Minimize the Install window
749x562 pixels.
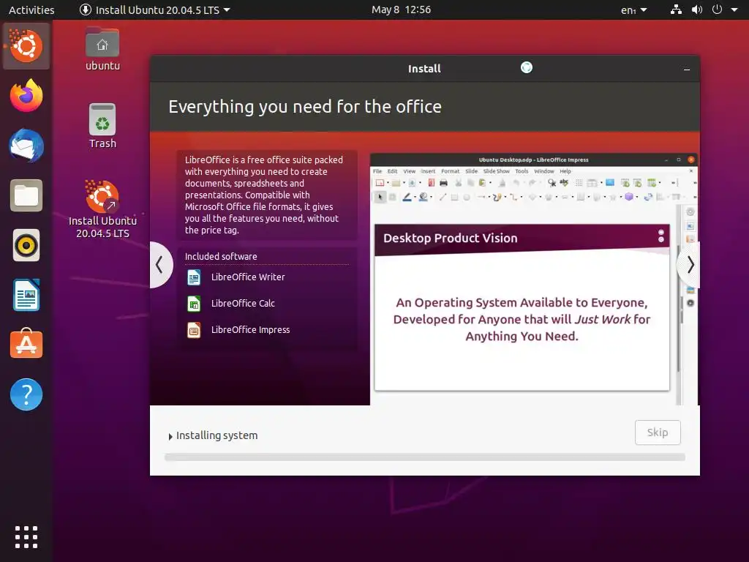click(x=686, y=70)
